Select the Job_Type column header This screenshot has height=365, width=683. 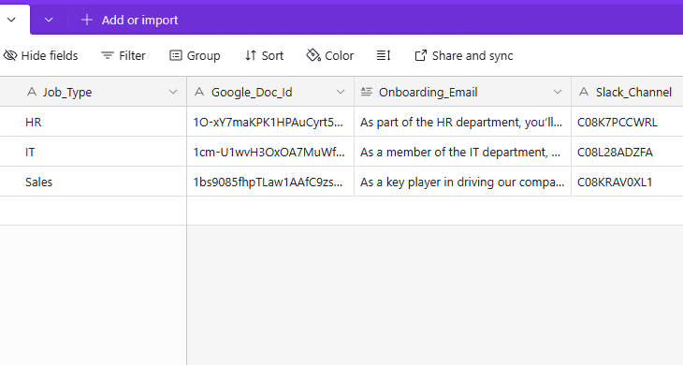pos(94,92)
